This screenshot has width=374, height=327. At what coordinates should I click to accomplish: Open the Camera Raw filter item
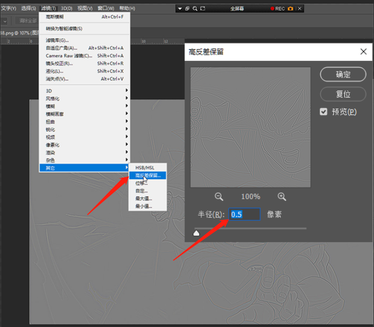tap(84, 56)
